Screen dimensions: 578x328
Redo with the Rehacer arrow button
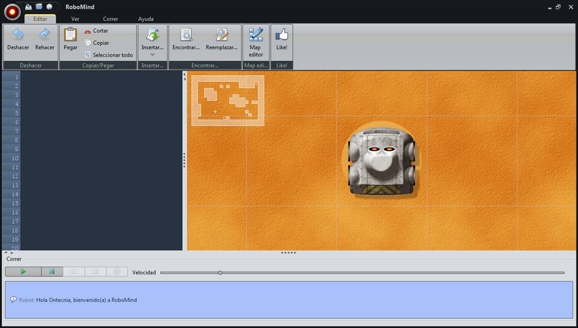45,40
